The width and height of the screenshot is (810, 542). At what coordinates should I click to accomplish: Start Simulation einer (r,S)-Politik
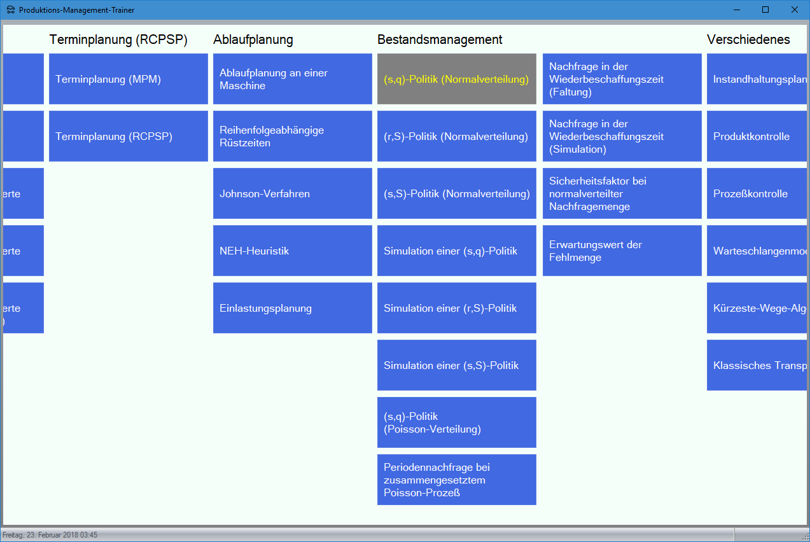pyautogui.click(x=456, y=308)
